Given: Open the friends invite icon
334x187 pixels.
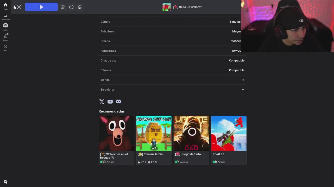Looking at the screenshot, I should point(63,7).
